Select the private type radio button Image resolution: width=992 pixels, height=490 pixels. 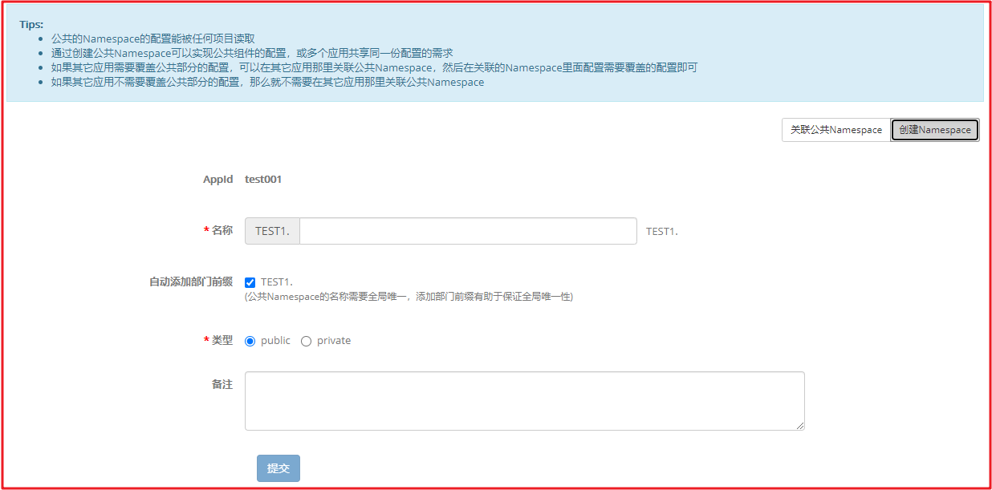(x=306, y=340)
